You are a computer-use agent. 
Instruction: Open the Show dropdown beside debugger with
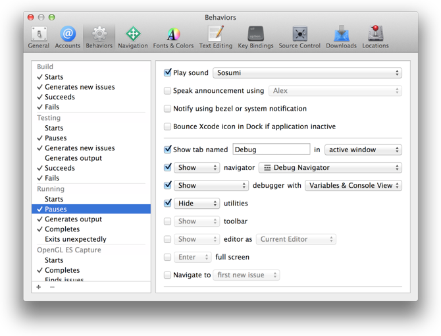(x=211, y=185)
